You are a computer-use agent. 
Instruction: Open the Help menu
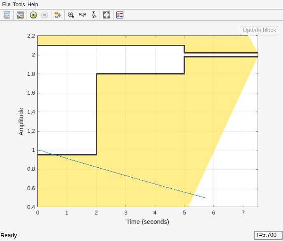coord(33,5)
